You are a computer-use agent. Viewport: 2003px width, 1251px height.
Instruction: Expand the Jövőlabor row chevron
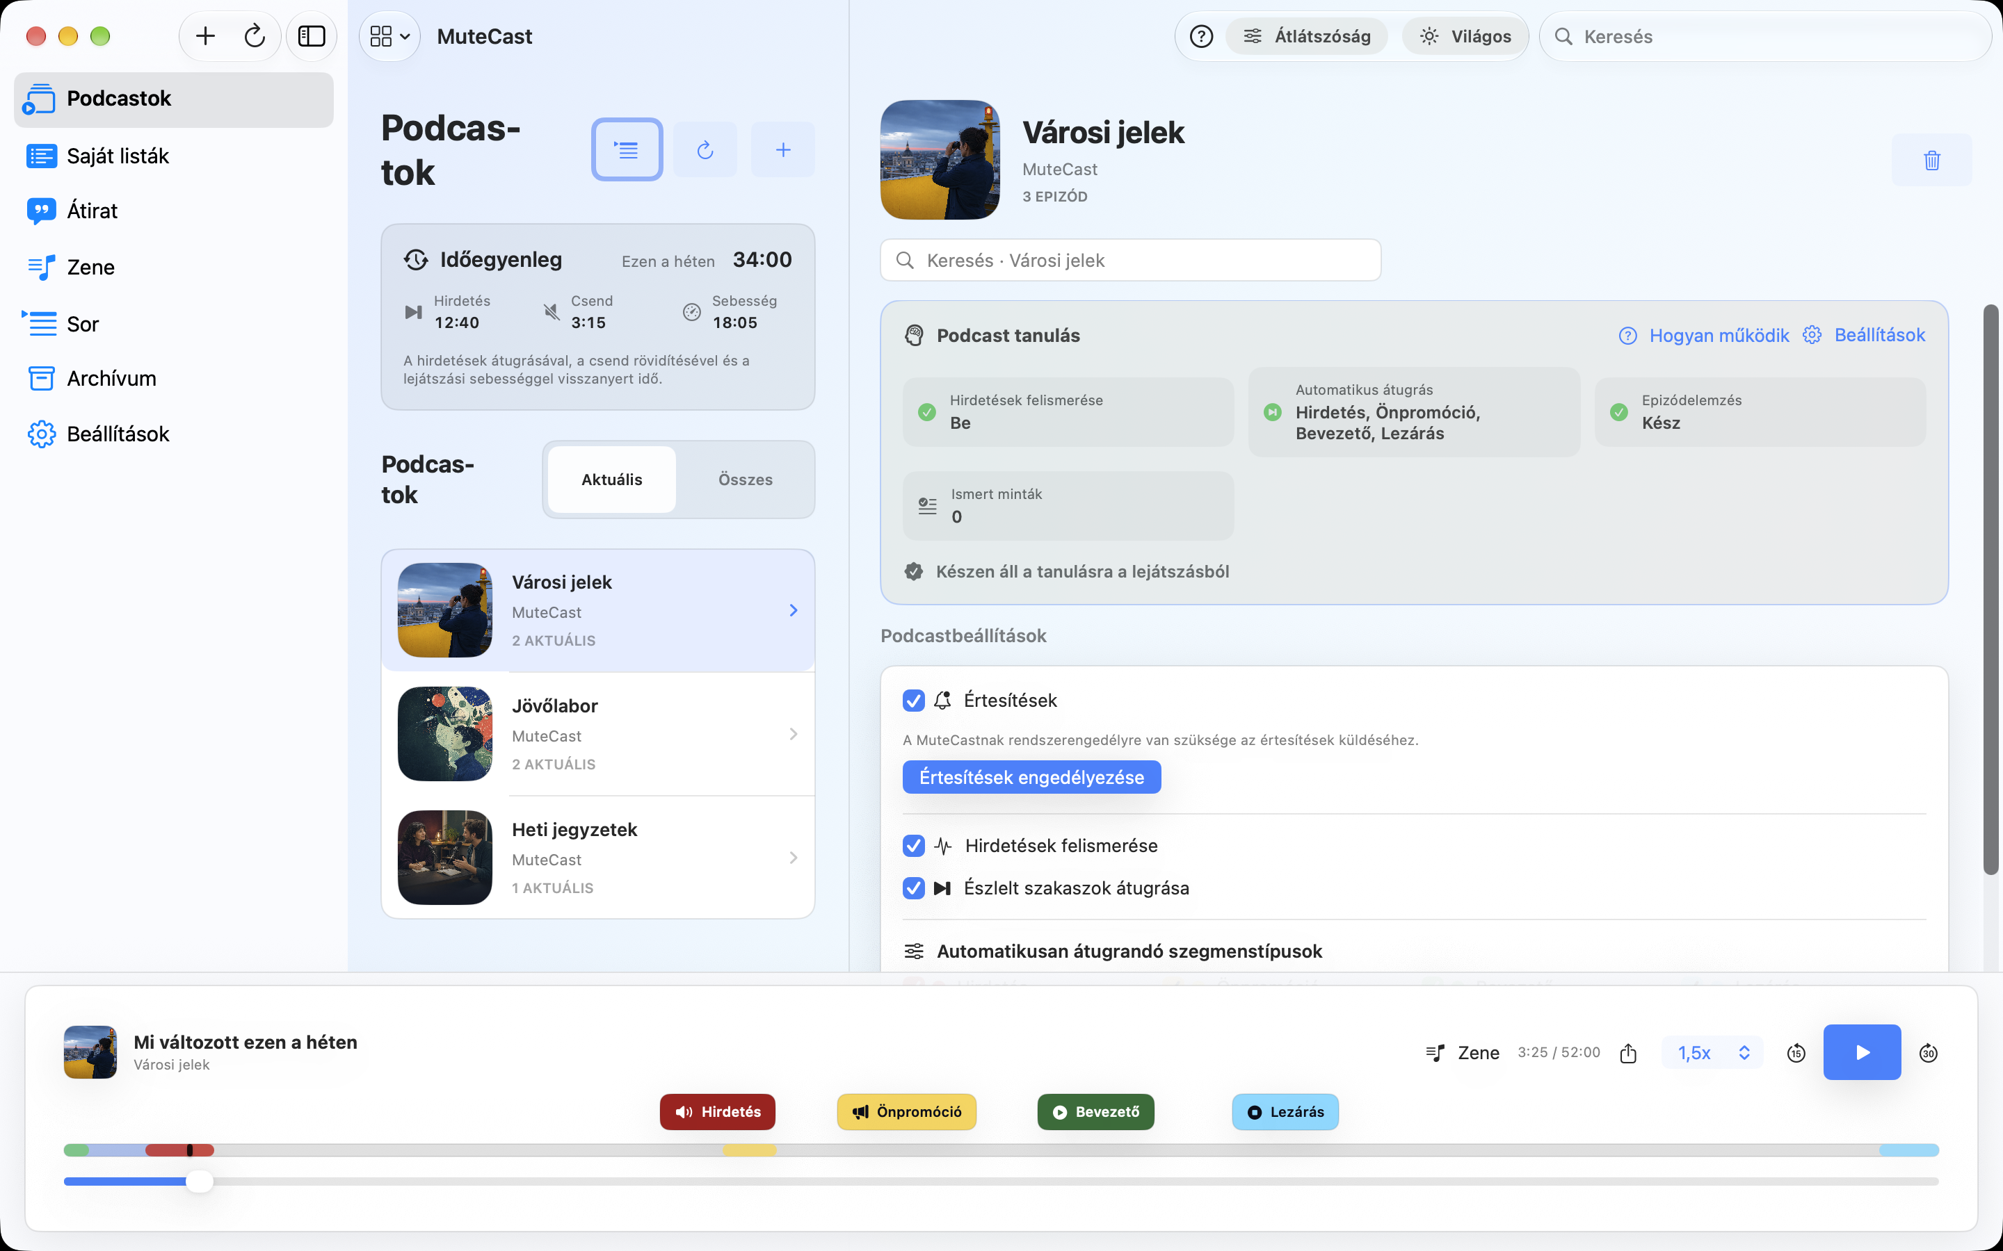coord(794,734)
